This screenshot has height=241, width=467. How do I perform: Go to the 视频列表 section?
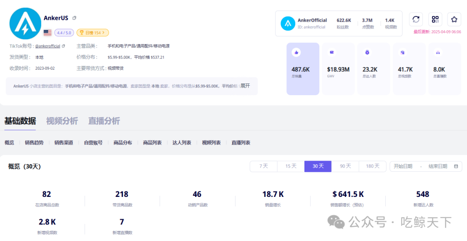coord(211,143)
